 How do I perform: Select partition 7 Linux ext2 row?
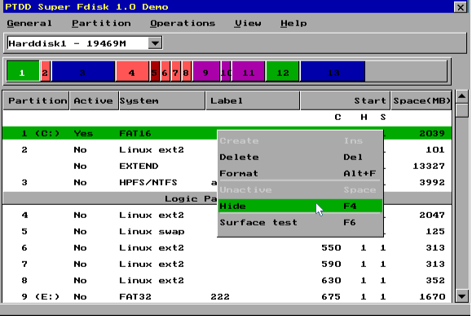[x=227, y=264]
